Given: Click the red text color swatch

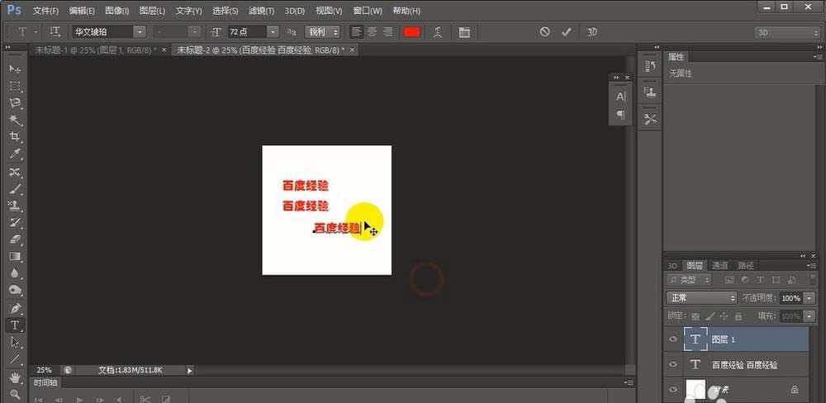Looking at the screenshot, I should pos(411,31).
